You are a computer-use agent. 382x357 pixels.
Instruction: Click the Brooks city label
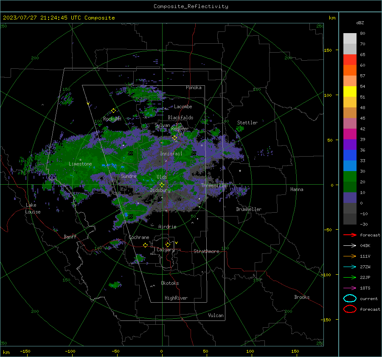pyautogui.click(x=302, y=297)
